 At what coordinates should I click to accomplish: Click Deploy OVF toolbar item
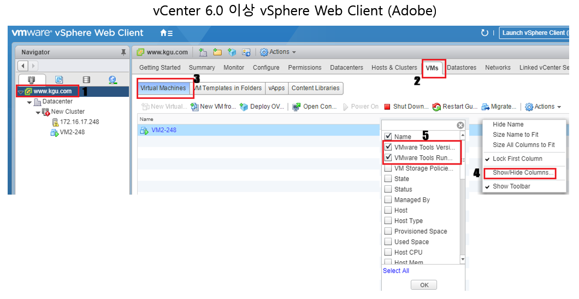tap(262, 107)
